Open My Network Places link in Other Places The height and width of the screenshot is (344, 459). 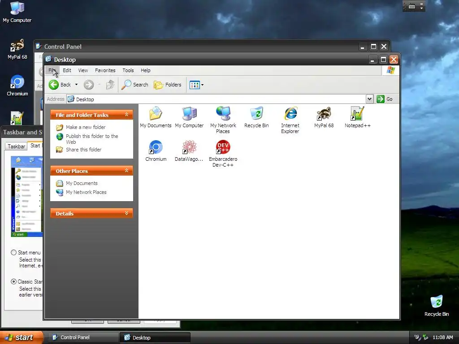point(86,192)
